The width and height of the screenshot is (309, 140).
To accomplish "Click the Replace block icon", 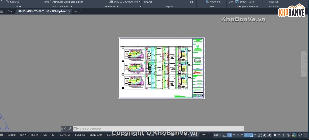I will (7, 2).
